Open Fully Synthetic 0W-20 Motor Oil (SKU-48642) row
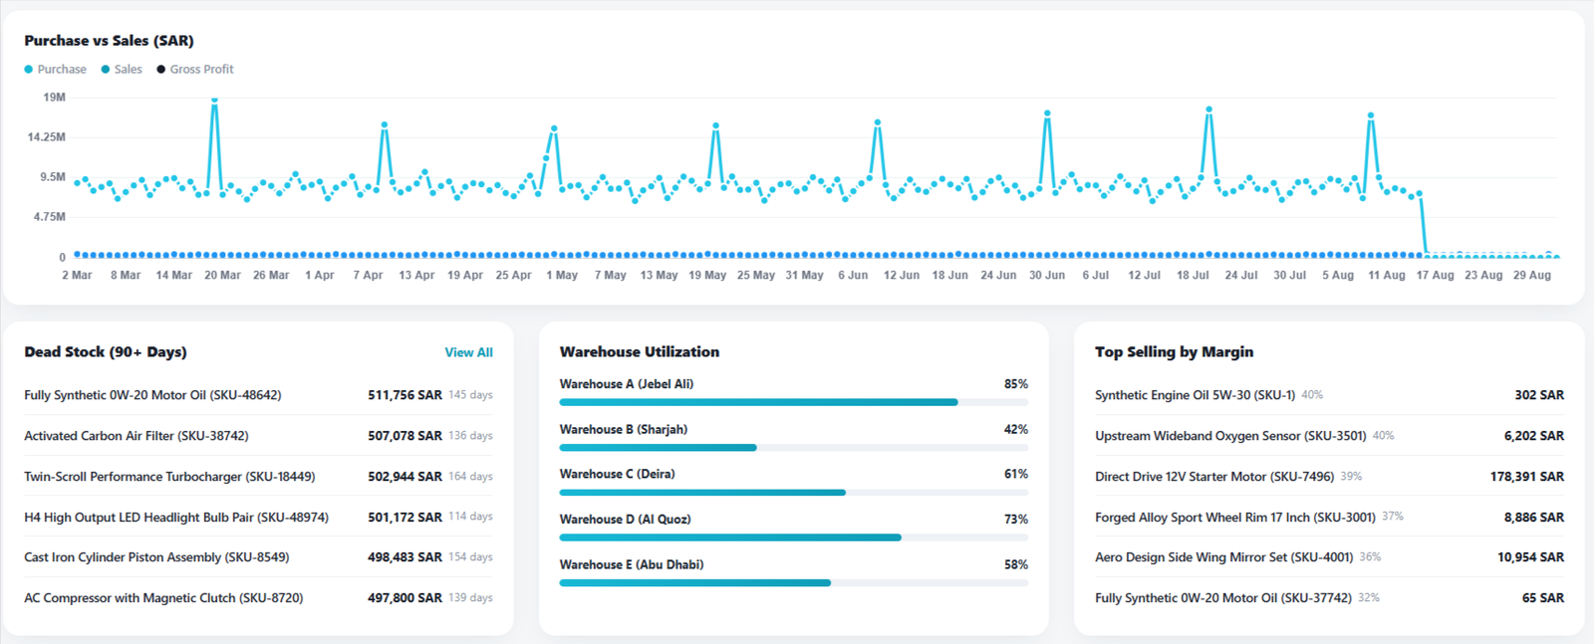Image resolution: width=1594 pixels, height=644 pixels. [x=258, y=395]
